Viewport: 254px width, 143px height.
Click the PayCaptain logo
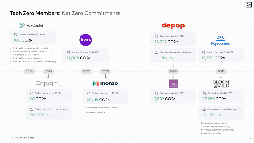coord(32,25)
